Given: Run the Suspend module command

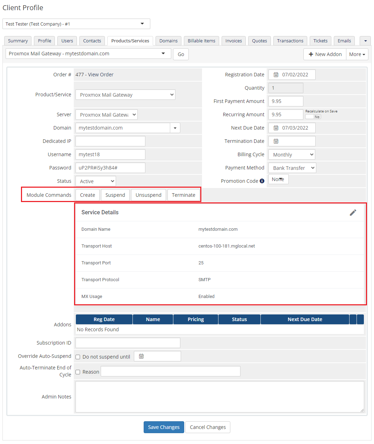Looking at the screenshot, I should point(115,195).
